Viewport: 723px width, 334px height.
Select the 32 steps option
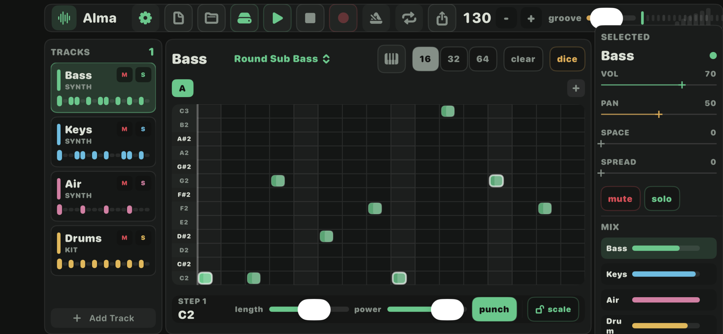453,59
